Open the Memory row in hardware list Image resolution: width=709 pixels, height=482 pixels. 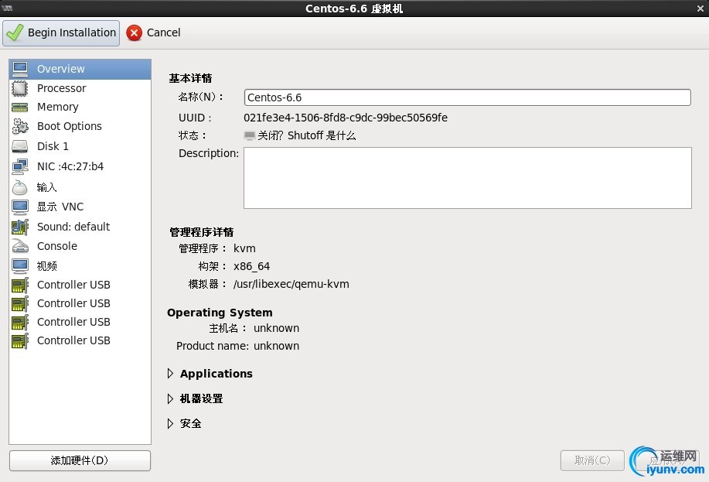click(80, 108)
